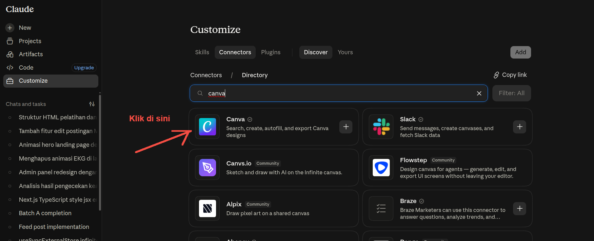
Task: Select the Connectors tab
Action: click(x=235, y=52)
